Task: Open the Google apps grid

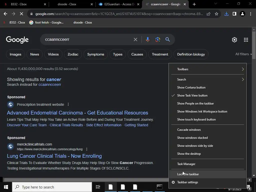Action: (x=246, y=40)
